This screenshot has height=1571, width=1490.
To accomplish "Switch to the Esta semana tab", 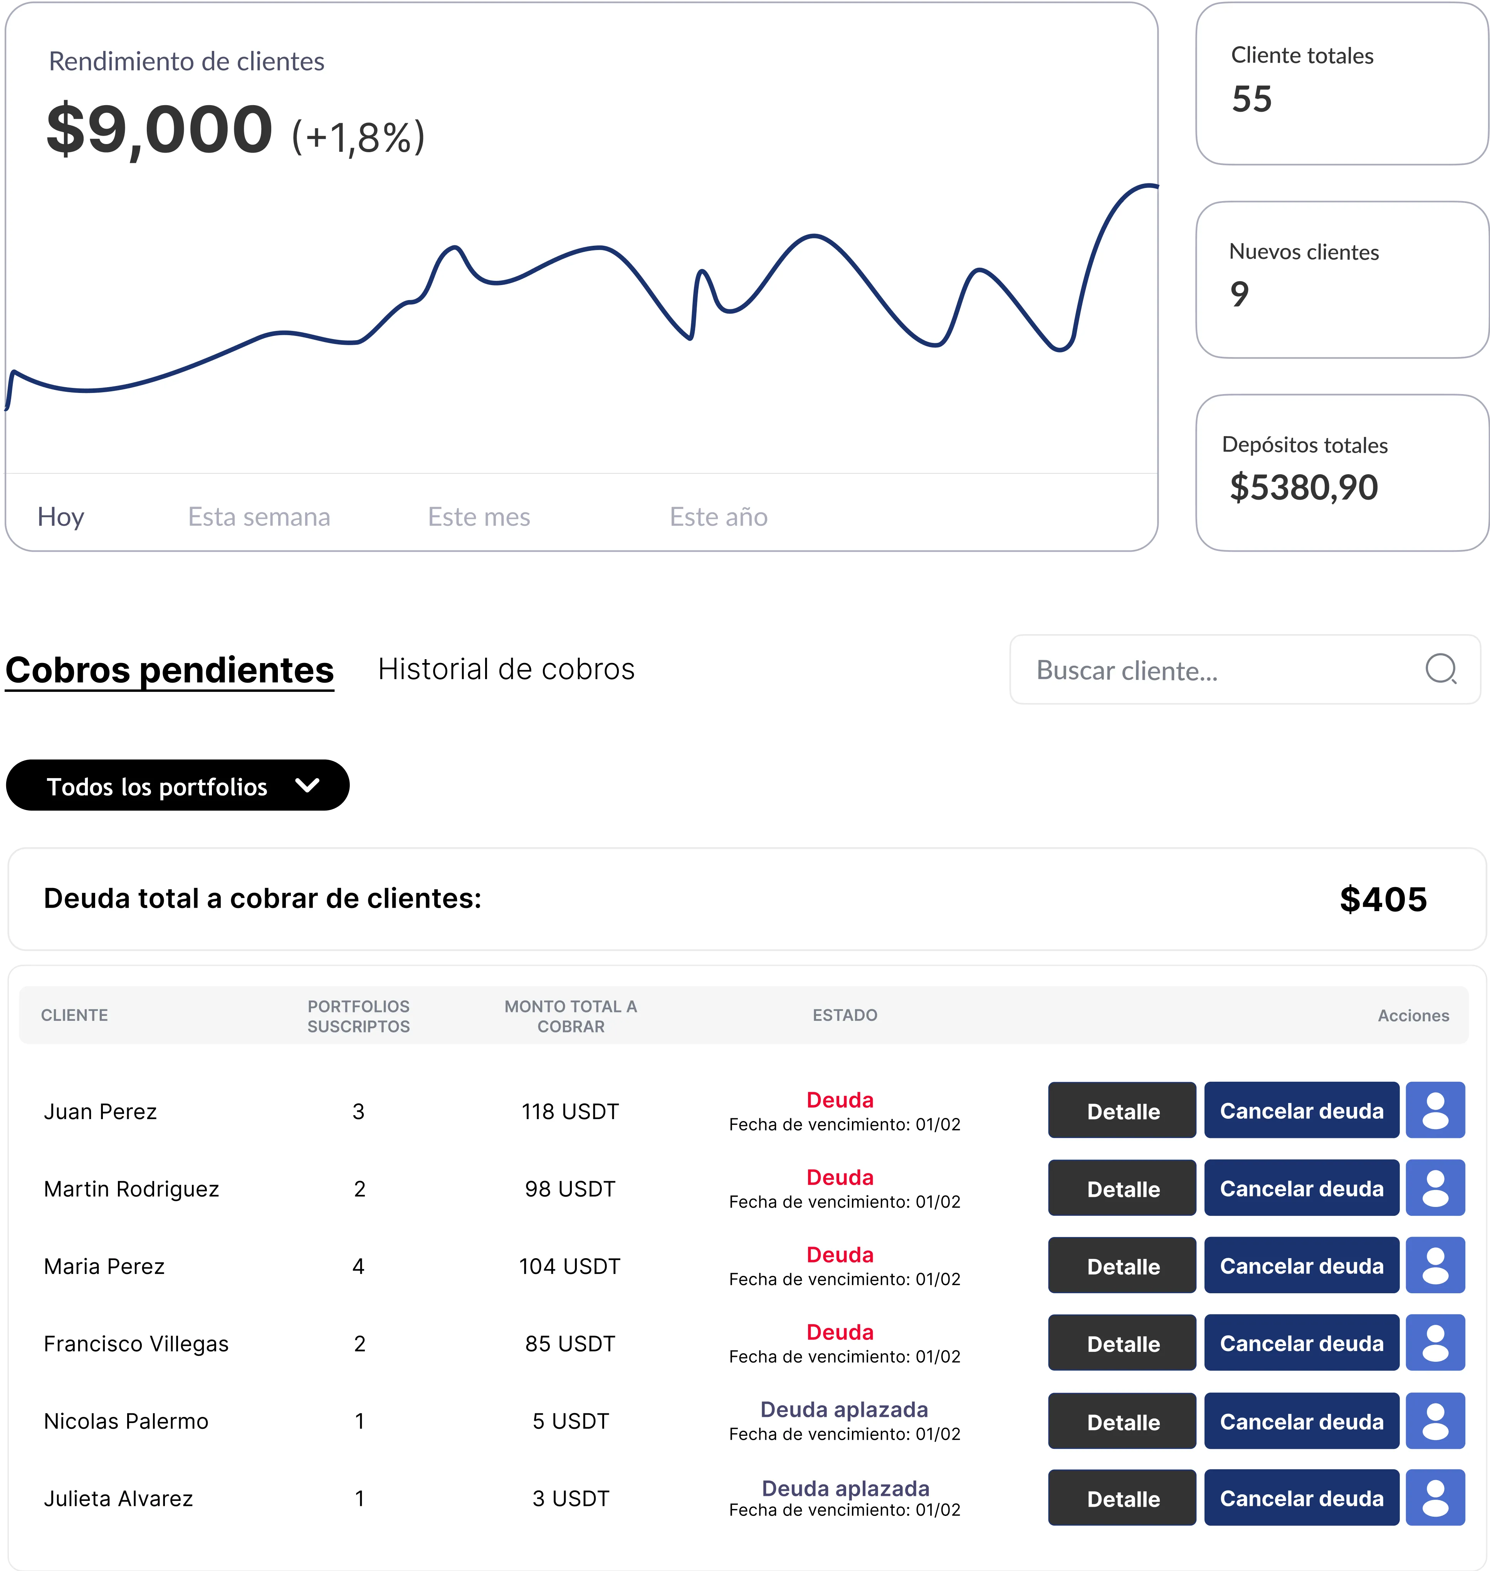I will tap(259, 517).
